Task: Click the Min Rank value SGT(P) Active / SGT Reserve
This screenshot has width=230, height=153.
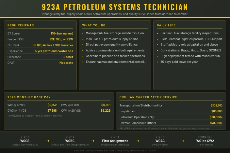Action: point(53,45)
